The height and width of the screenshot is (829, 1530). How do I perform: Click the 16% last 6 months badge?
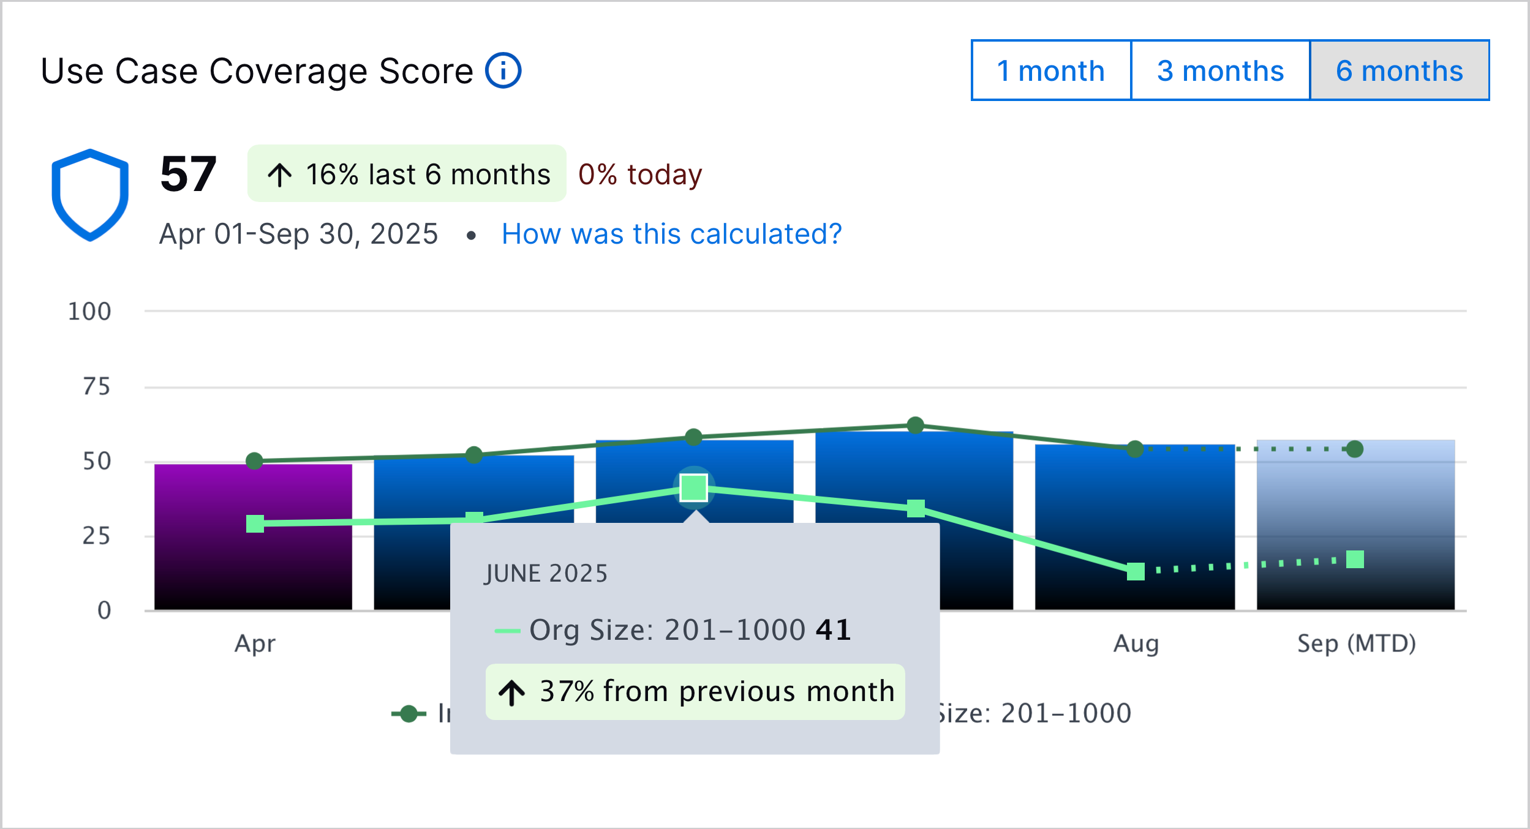click(407, 174)
